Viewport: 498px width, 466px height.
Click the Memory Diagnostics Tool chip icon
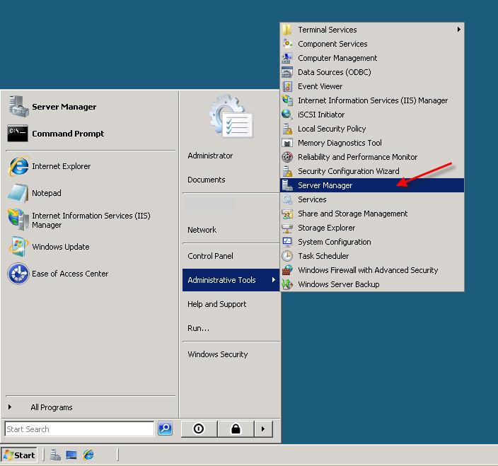pyautogui.click(x=287, y=143)
